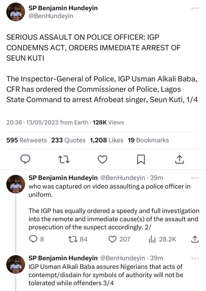View the 1,208 Likes list

[x=107, y=140]
